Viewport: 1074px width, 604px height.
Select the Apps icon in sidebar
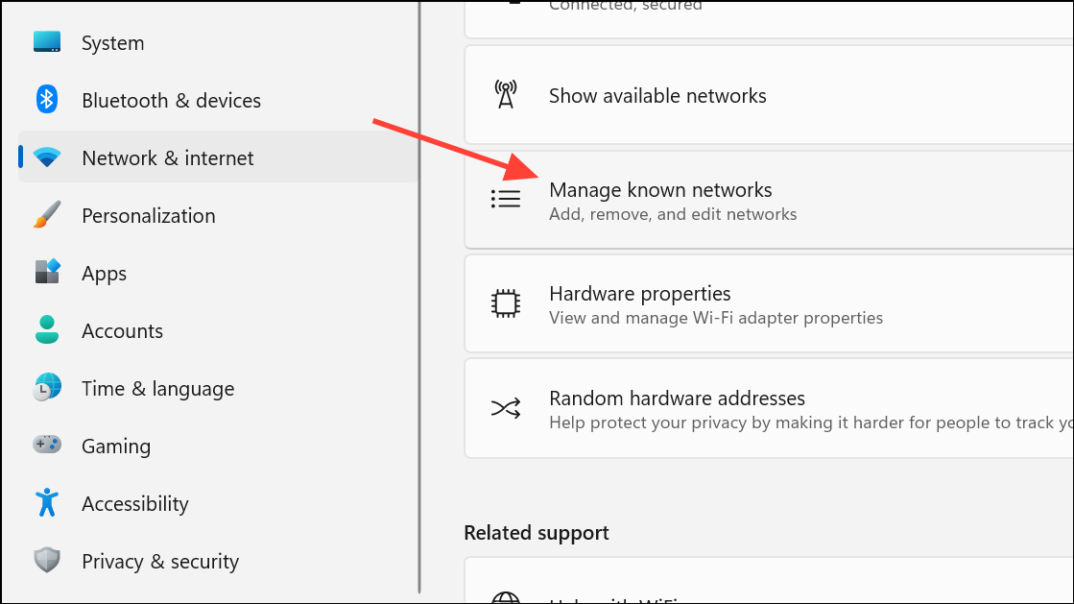pyautogui.click(x=46, y=273)
